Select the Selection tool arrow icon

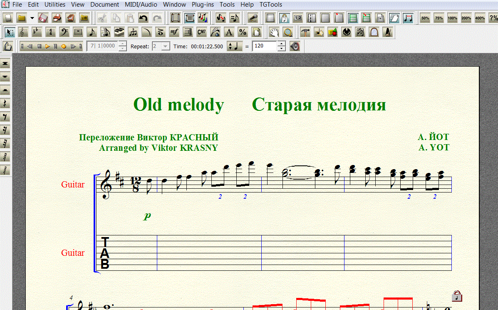click(10, 32)
